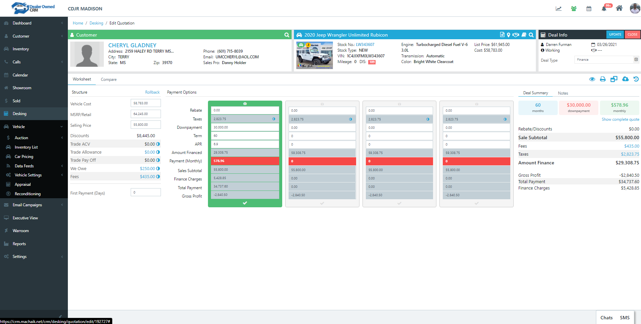Screen dimensions: 641x324
Task: Click the cloud upload icon
Action: pyautogui.click(x=625, y=79)
